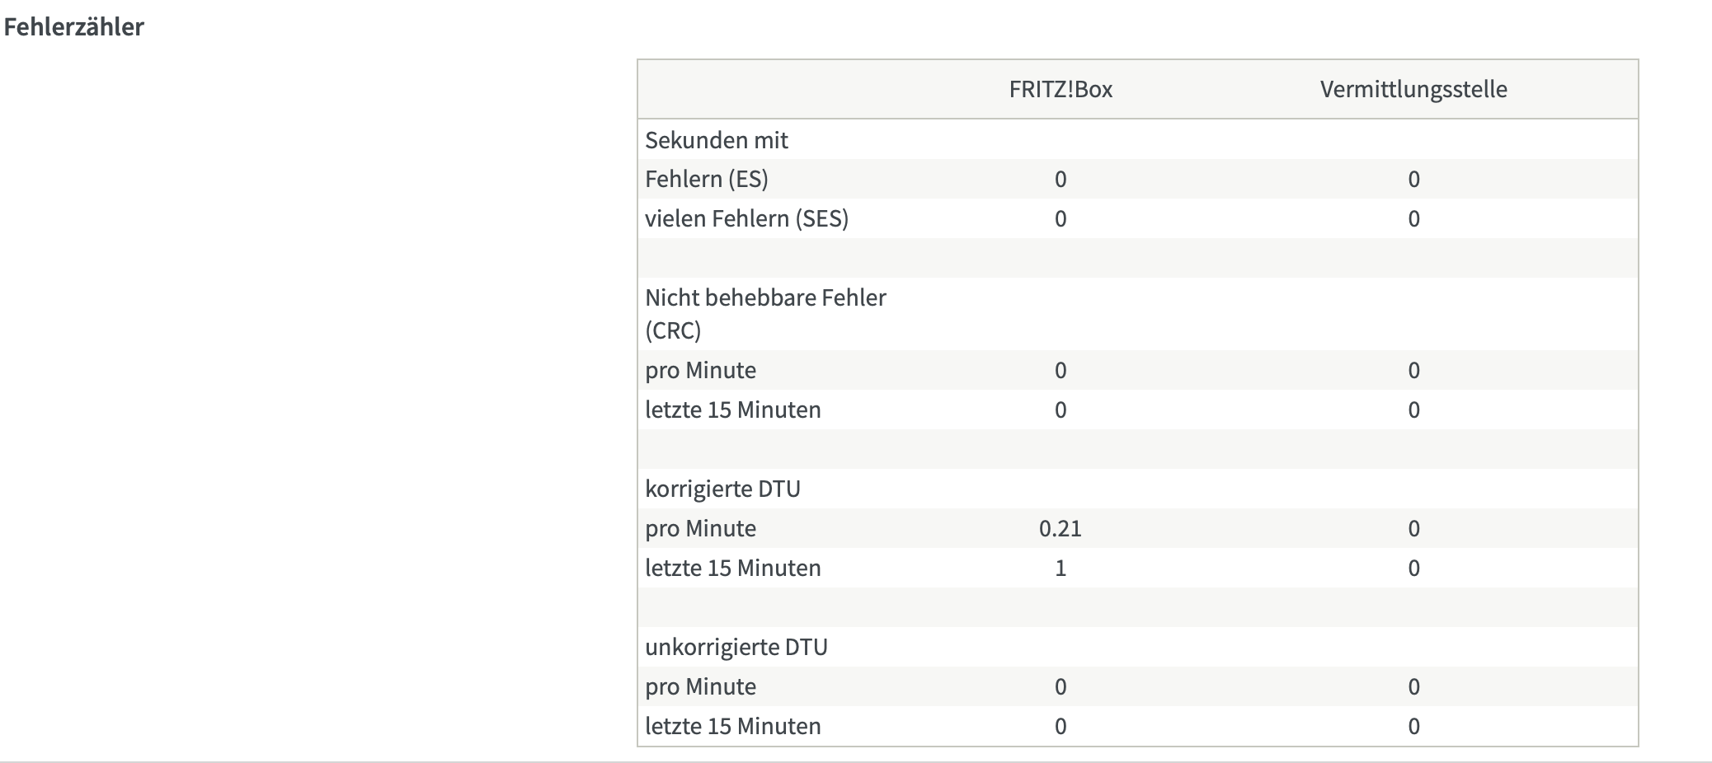The image size is (1712, 763).
Task: Click the 'korrigierte DTU' row label
Action: pos(722,489)
